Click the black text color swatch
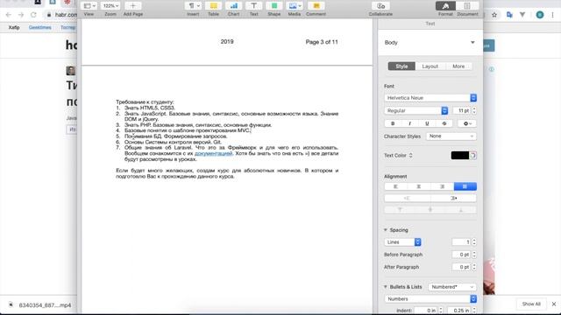 pos(459,156)
